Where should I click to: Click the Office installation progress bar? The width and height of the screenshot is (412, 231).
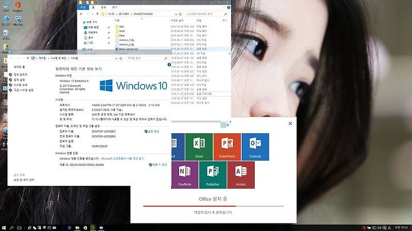tap(213, 206)
